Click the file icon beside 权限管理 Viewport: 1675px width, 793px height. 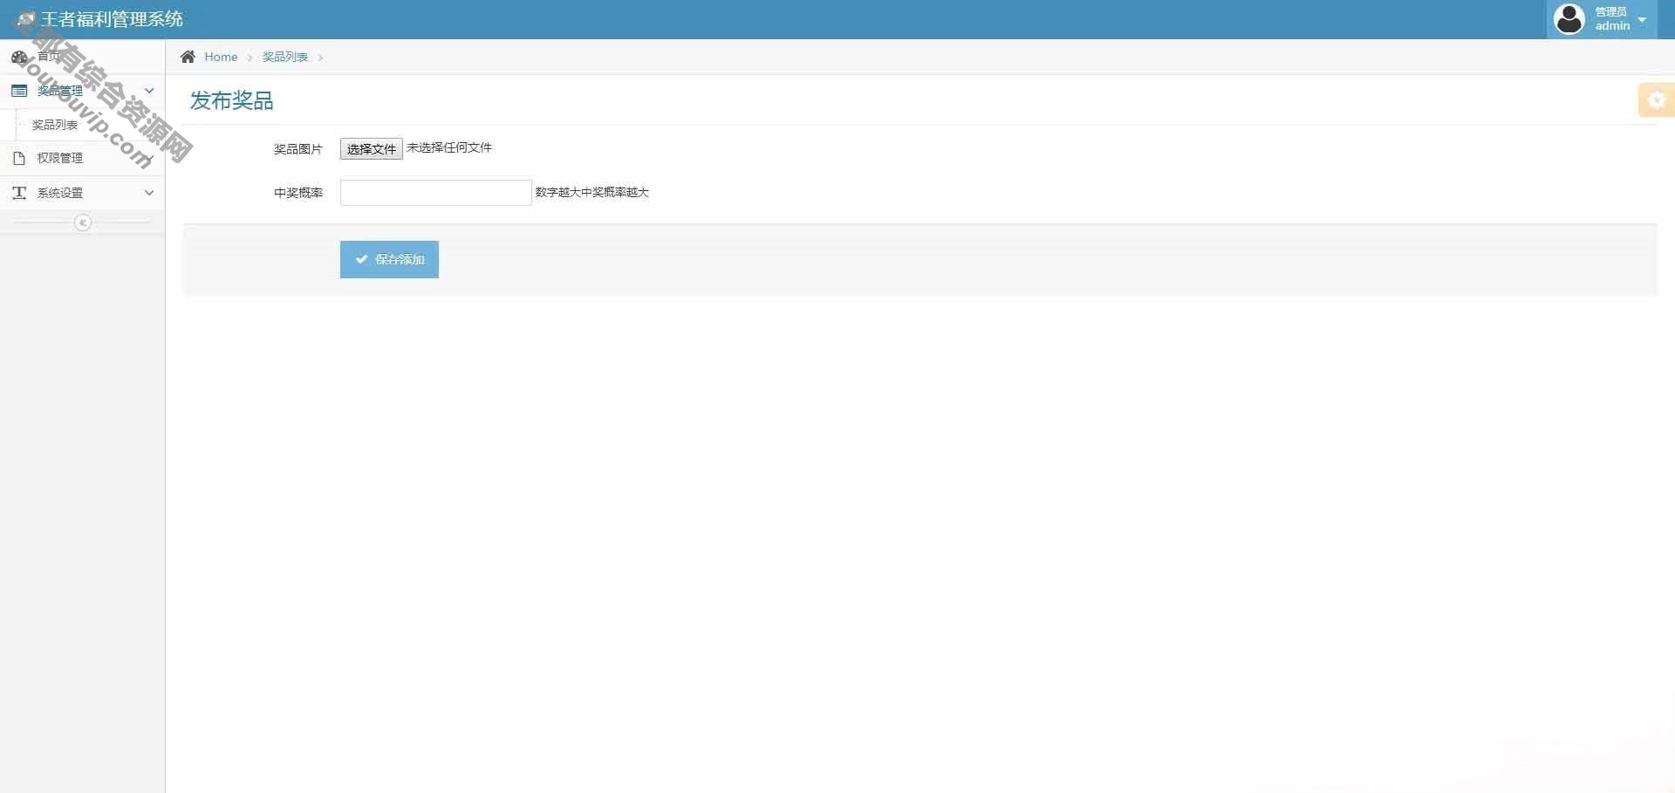[x=19, y=158]
